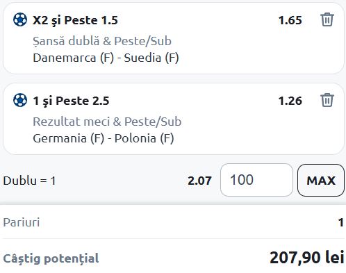The image size is (346, 273).
Task: Click the football icon beside X2 și Peste 1.5
Action: (x=20, y=19)
